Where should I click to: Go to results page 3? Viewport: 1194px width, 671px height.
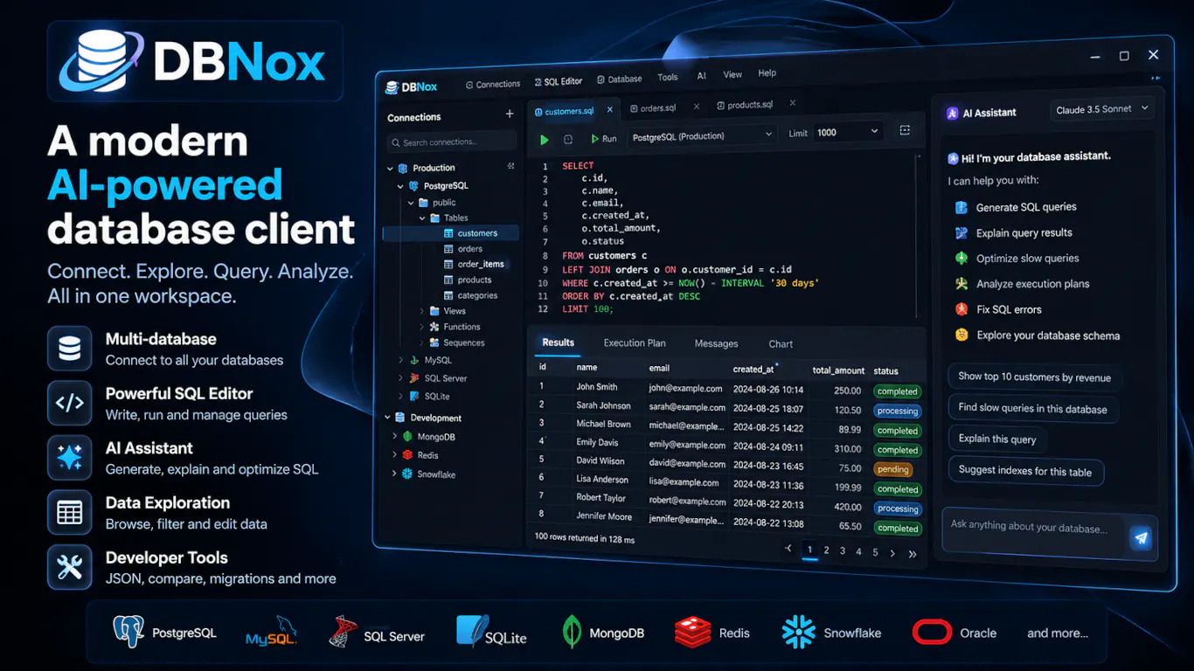[x=843, y=550]
